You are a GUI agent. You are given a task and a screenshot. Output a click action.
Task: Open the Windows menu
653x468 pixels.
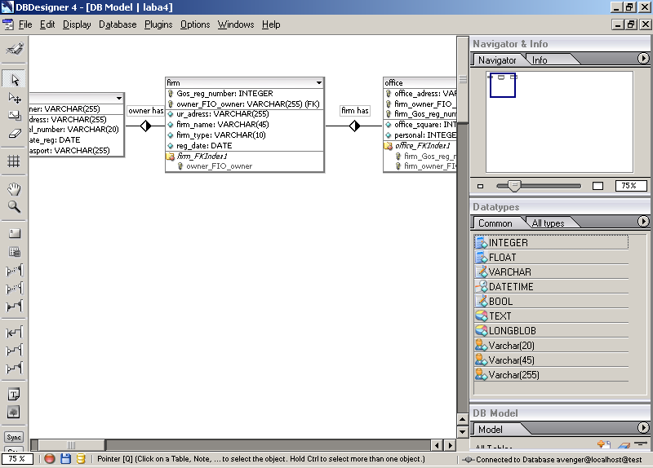point(236,24)
